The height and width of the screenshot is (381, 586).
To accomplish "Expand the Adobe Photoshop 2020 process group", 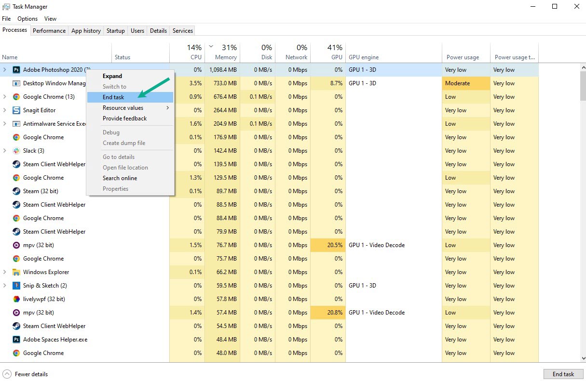I will 5,70.
